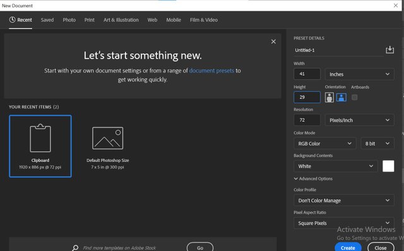Switch to the Art & Illustration tab
The image size is (404, 251).
pyautogui.click(x=121, y=20)
